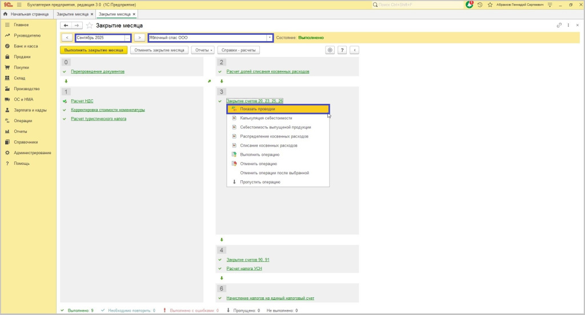Select Показать проводки in context menu
This screenshot has height=315, width=585.
pyautogui.click(x=257, y=109)
